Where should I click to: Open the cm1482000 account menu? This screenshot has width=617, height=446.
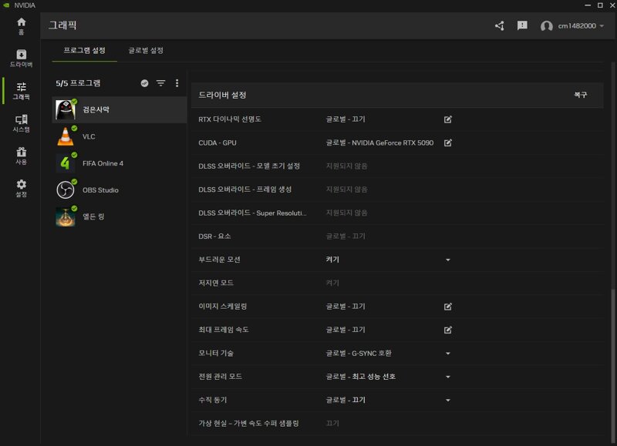pyautogui.click(x=572, y=26)
